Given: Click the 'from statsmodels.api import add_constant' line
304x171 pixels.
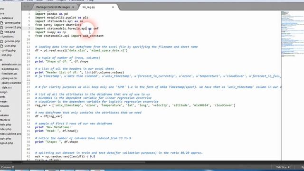Looking at the screenshot, I should point(69,36).
